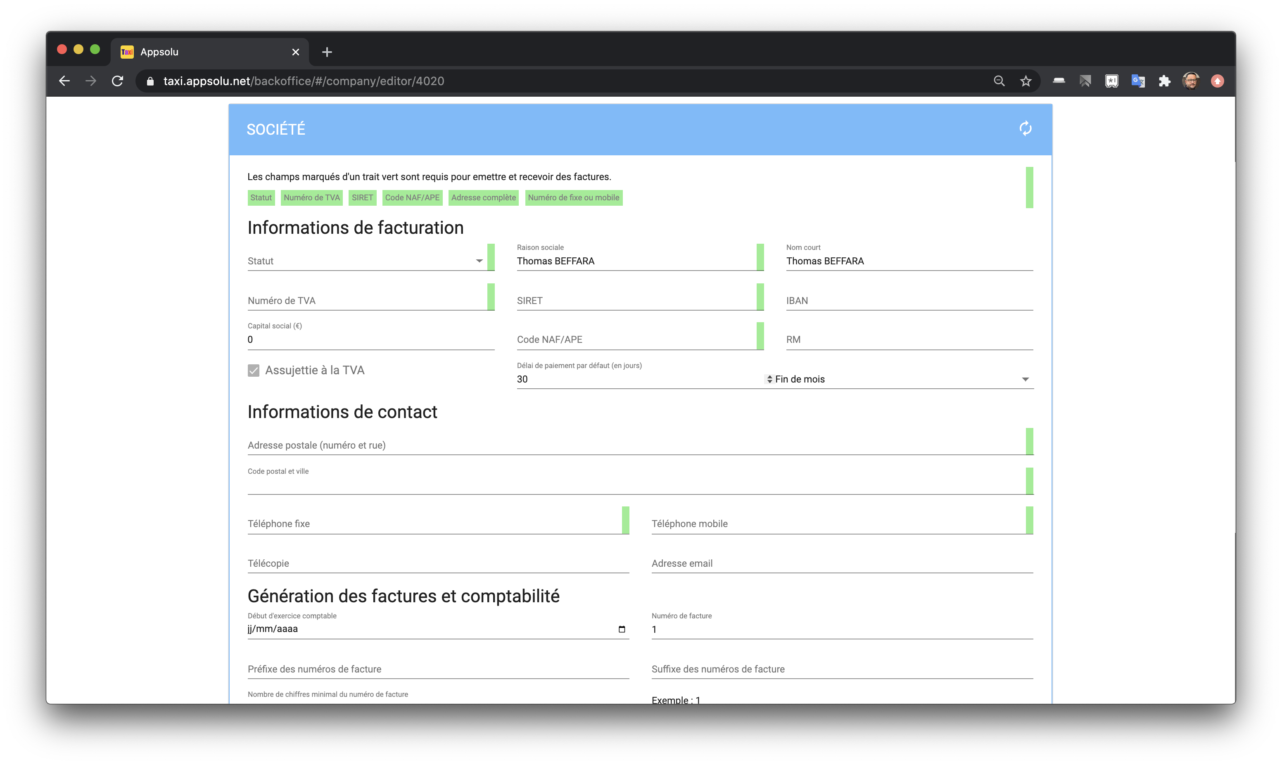Expand the Fin de mois dropdown
This screenshot has width=1282, height=765.
coord(1024,380)
